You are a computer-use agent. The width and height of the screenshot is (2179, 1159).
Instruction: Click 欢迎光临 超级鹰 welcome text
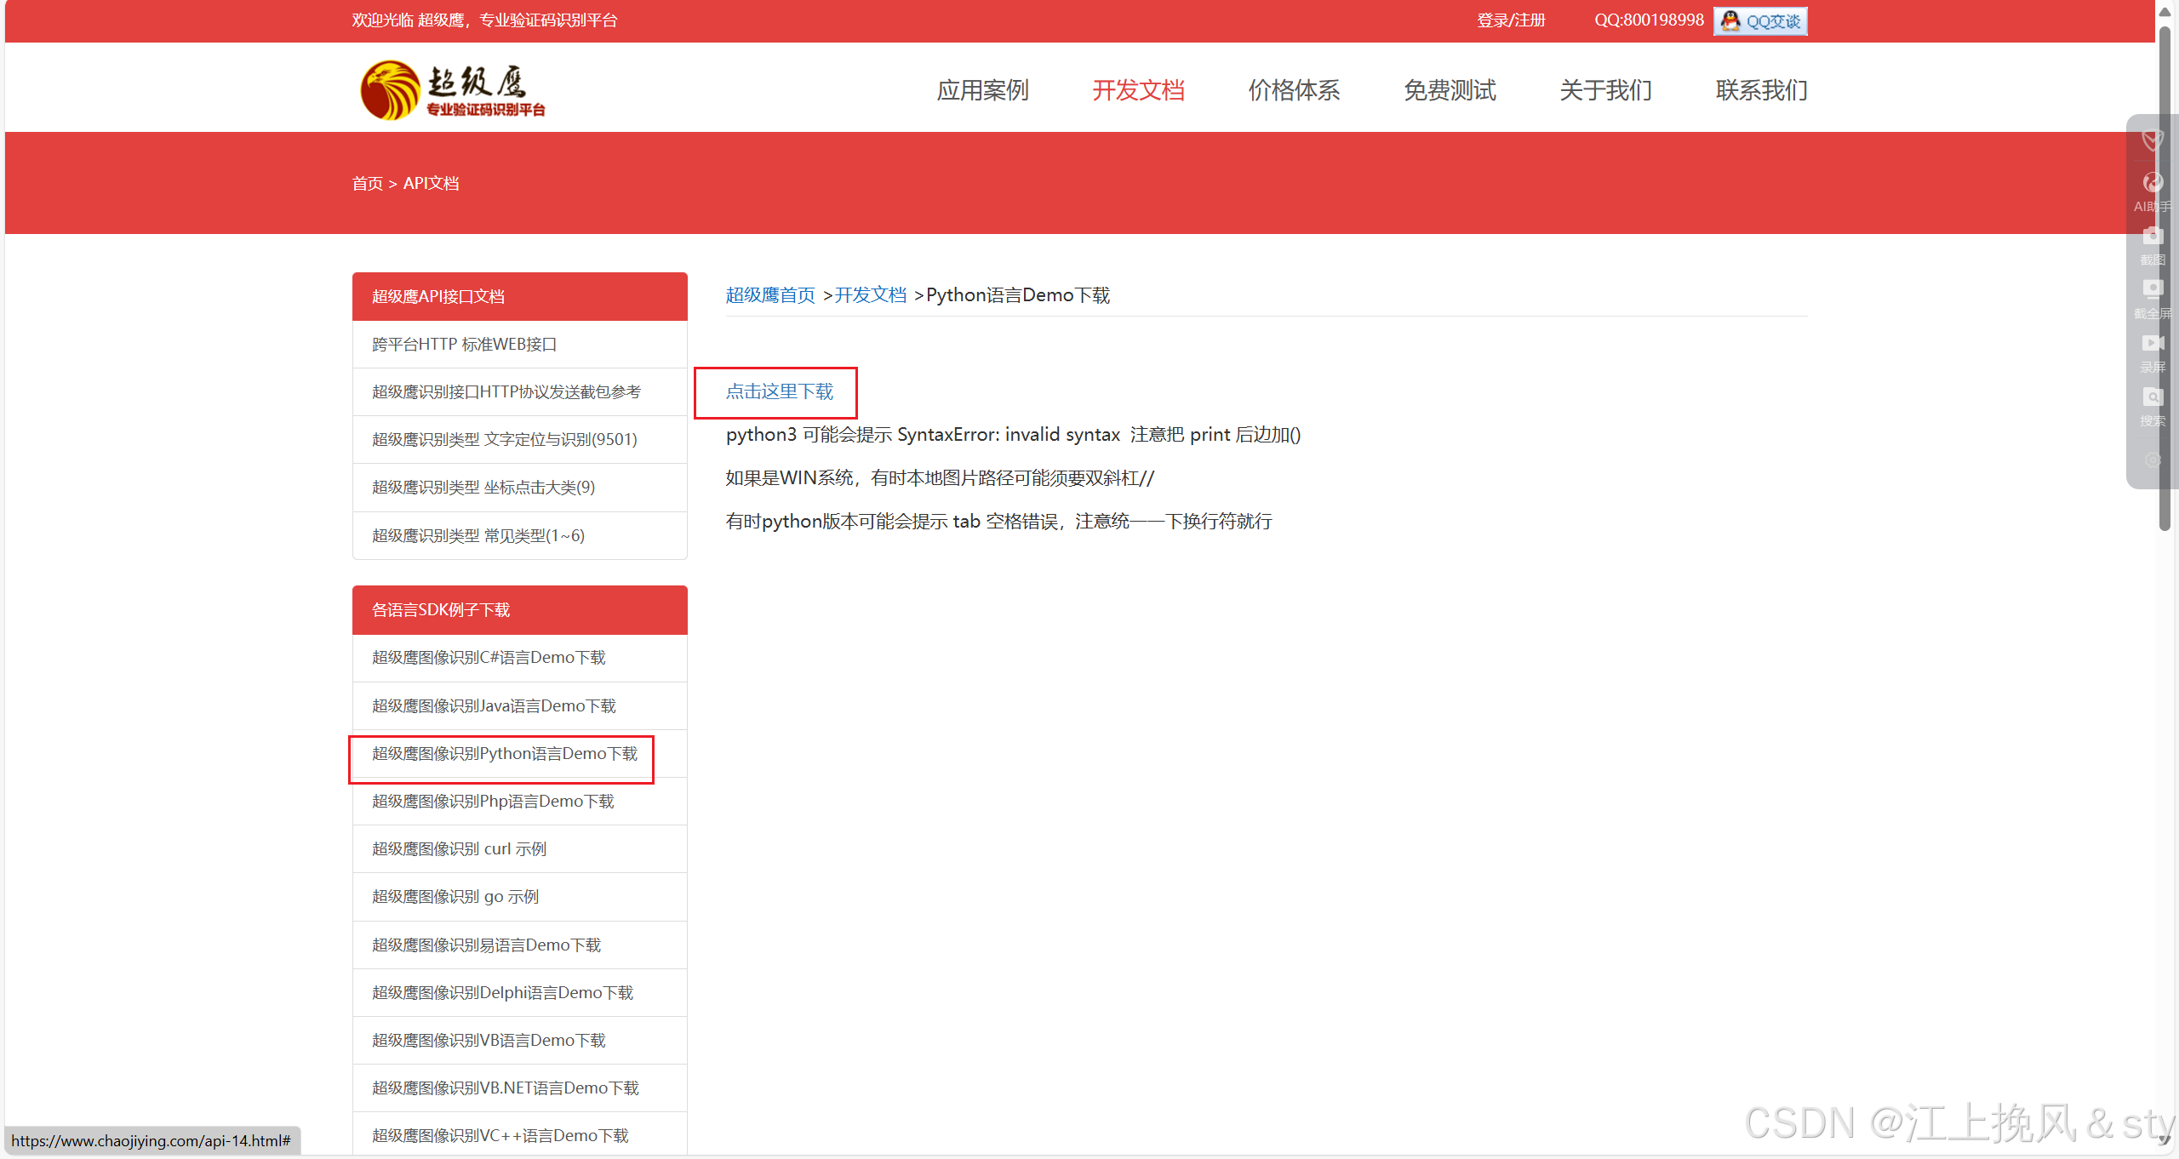pos(484,20)
